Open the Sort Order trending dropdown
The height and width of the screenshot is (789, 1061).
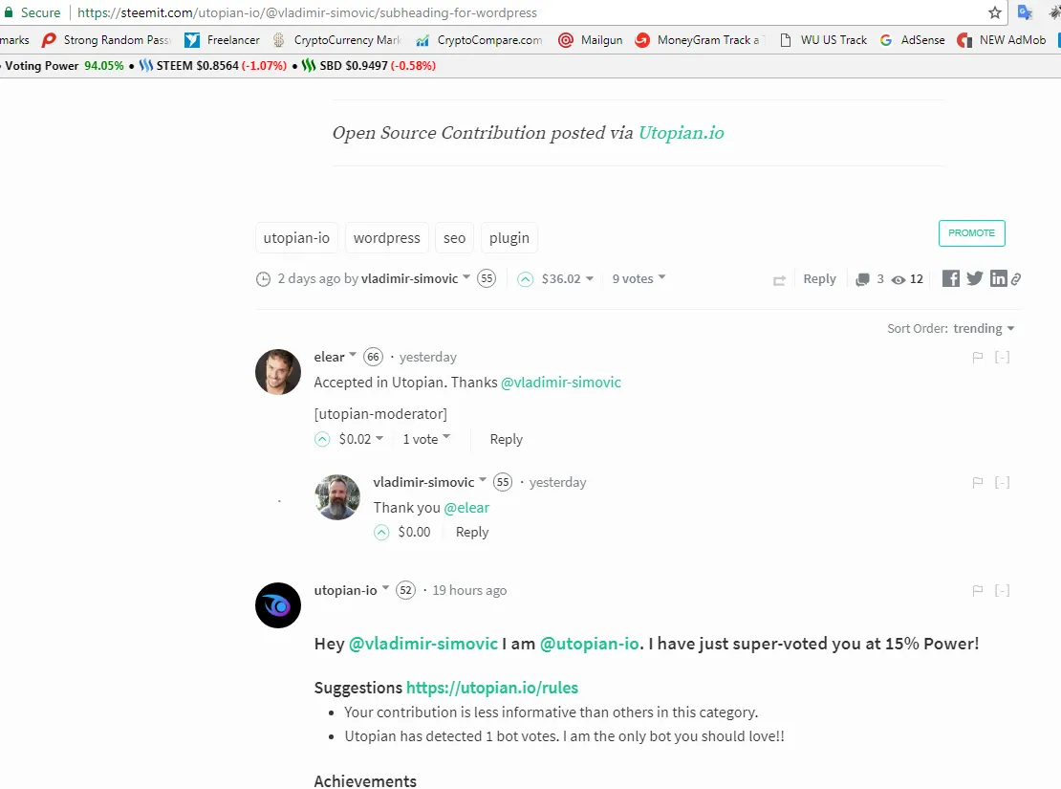tap(984, 328)
